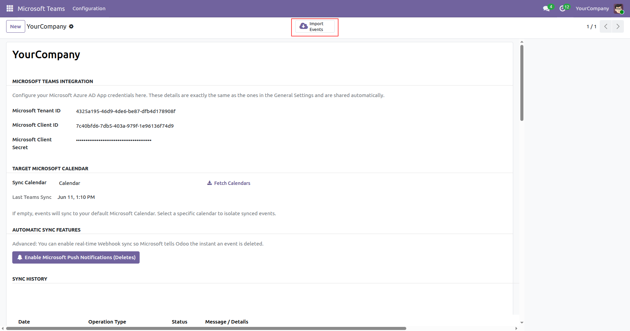Edit the Microsoft Tenant ID field
This screenshot has height=331, width=630.
point(126,111)
